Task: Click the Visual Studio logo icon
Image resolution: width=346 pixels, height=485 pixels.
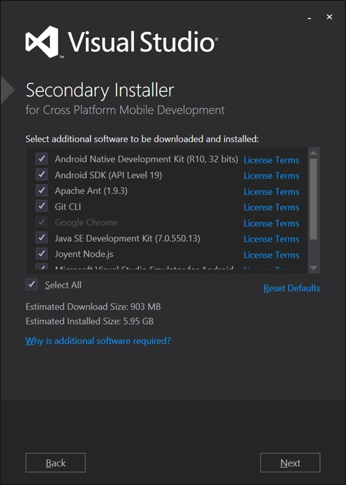Action: 42,42
